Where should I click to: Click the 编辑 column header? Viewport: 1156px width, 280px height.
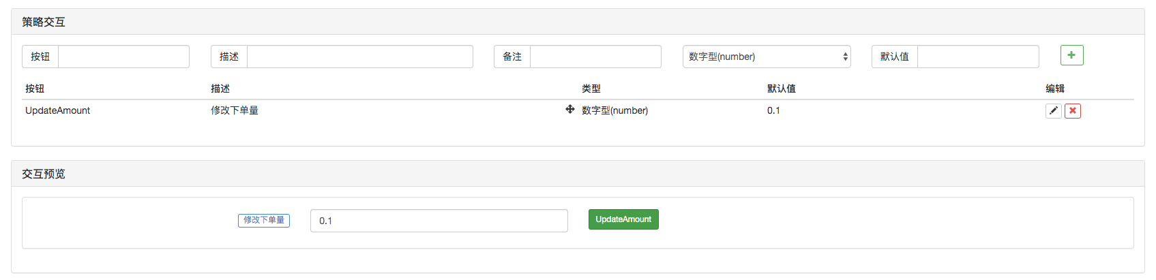coord(1055,89)
